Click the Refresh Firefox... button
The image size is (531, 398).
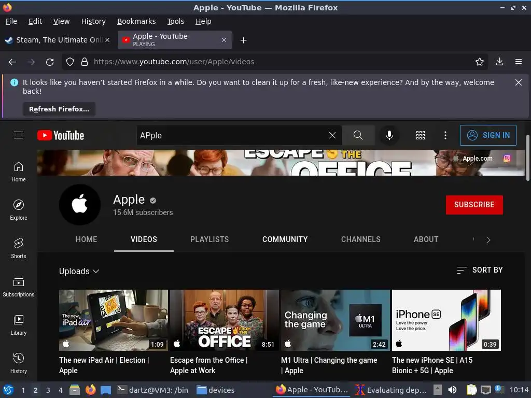(59, 109)
